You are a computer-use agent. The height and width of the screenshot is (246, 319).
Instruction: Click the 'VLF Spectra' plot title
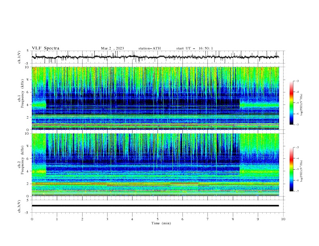(46, 48)
